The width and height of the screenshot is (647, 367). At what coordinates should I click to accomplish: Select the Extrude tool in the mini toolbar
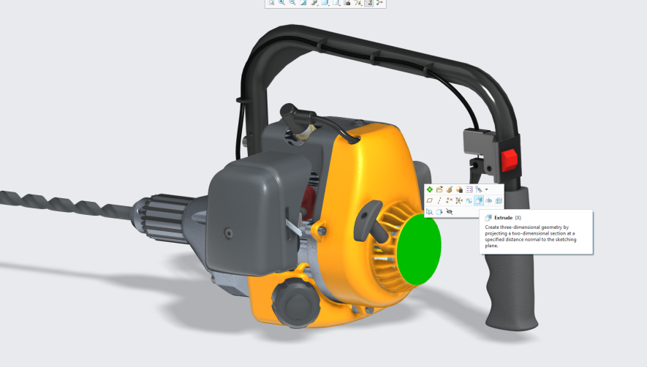click(478, 200)
